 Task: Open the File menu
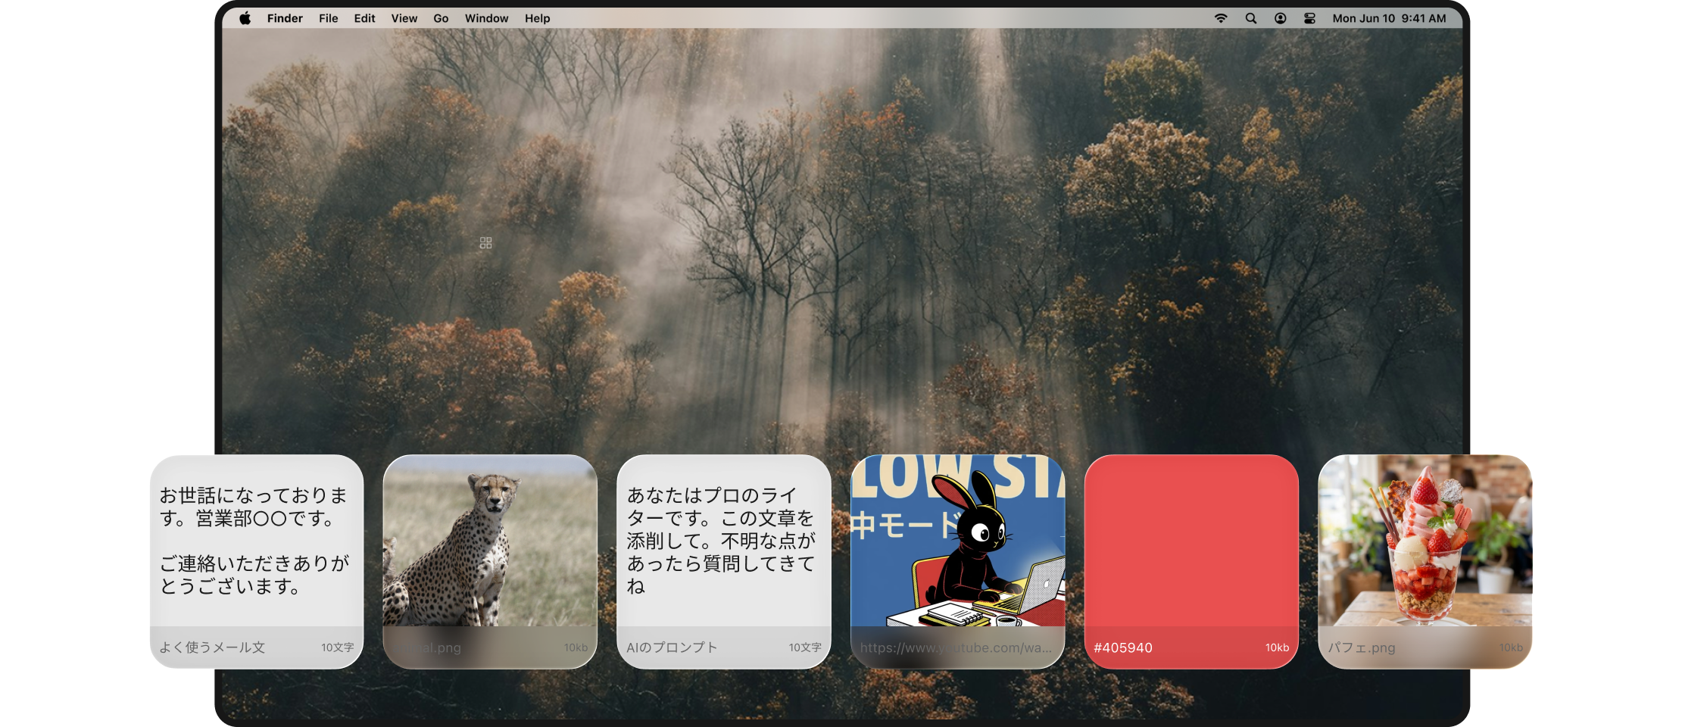(x=328, y=18)
